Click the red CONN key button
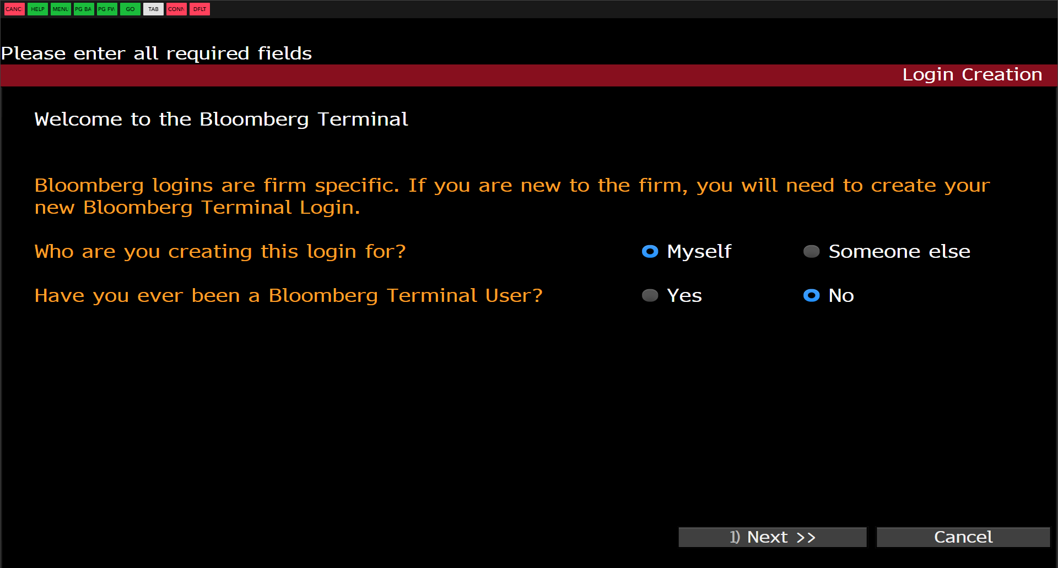This screenshot has width=1058, height=568. tap(176, 9)
